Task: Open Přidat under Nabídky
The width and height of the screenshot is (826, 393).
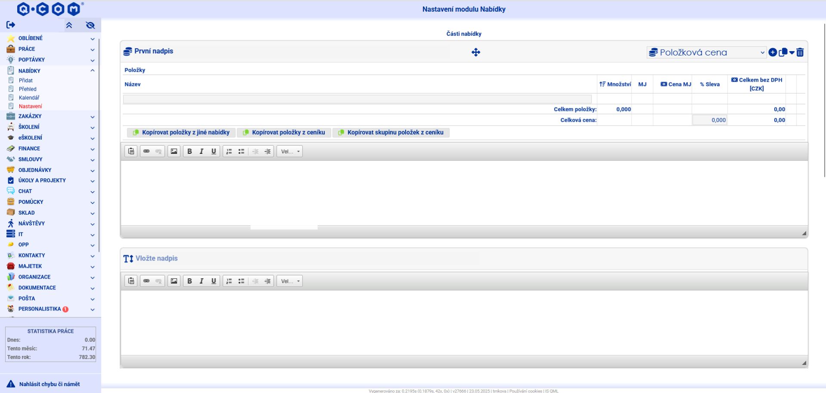Action: tap(26, 80)
